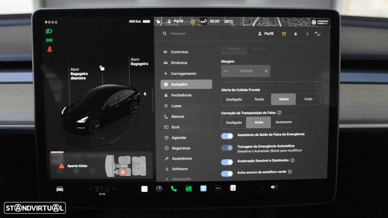This screenshot has width=388, height=218.
Task: Tap the battery level icon beside 490 km
Action: pos(147,21)
